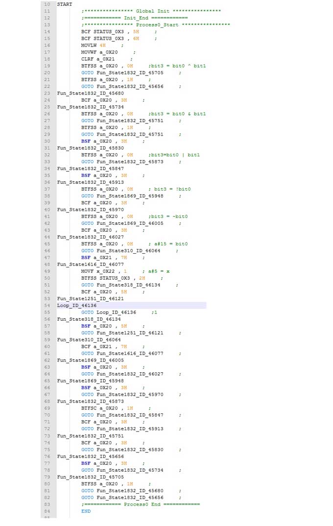Click GOTO Fun_State1832_ID_45847 on line 70
Screen dimensions: 333x526
pos(122,415)
